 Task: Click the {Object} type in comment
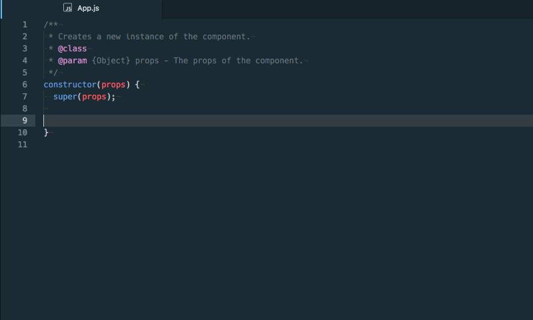111,61
